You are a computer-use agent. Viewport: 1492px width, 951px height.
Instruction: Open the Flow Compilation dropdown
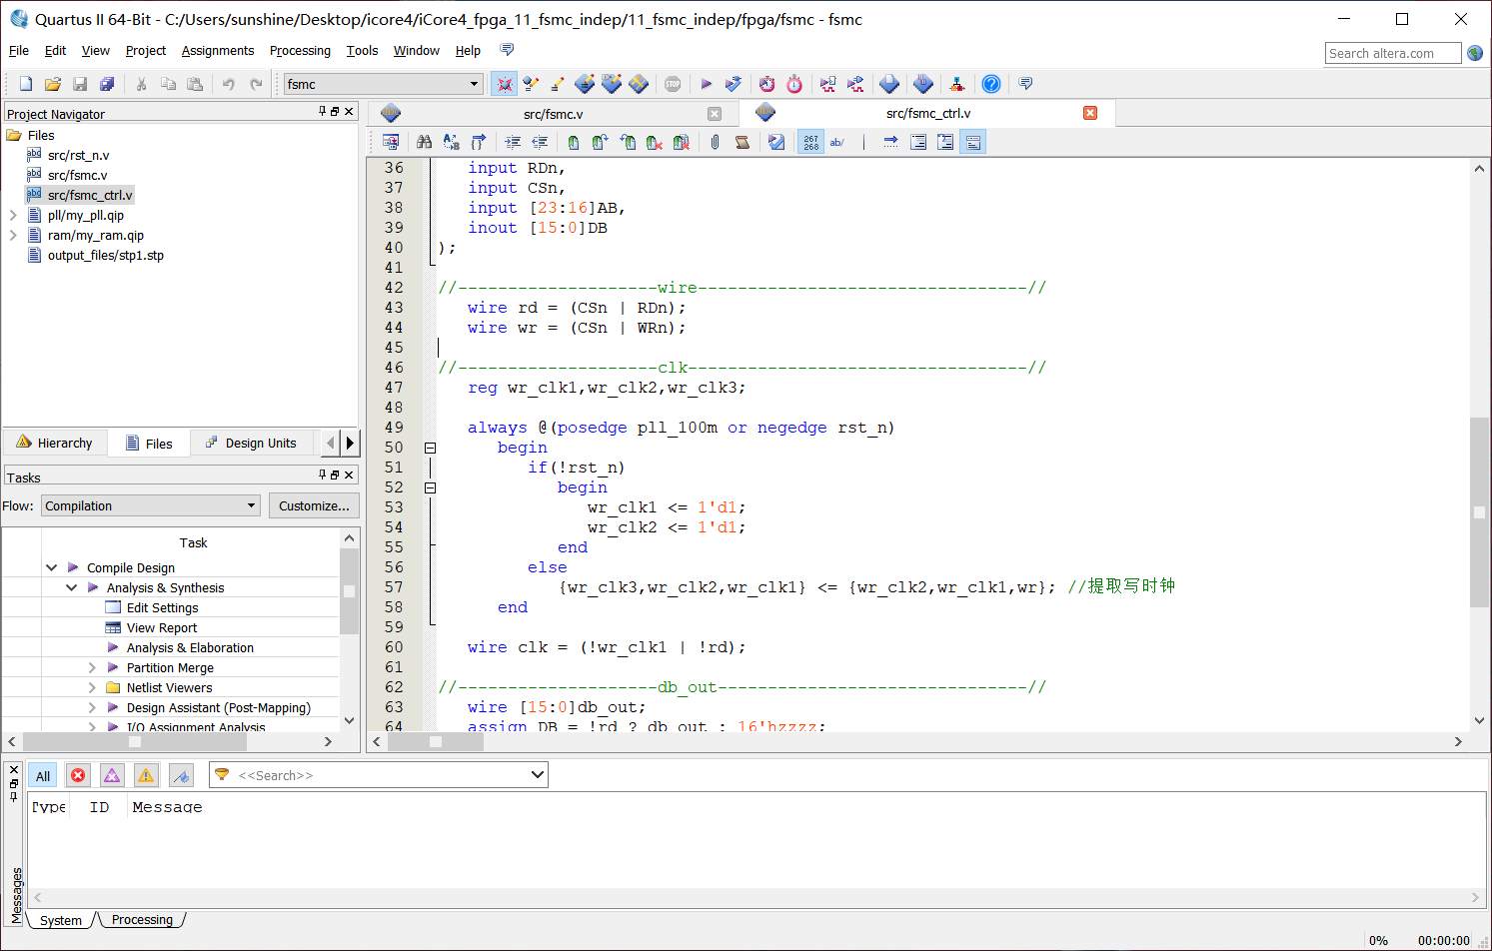pyautogui.click(x=151, y=505)
